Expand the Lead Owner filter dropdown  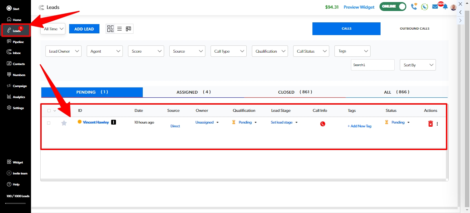click(63, 51)
